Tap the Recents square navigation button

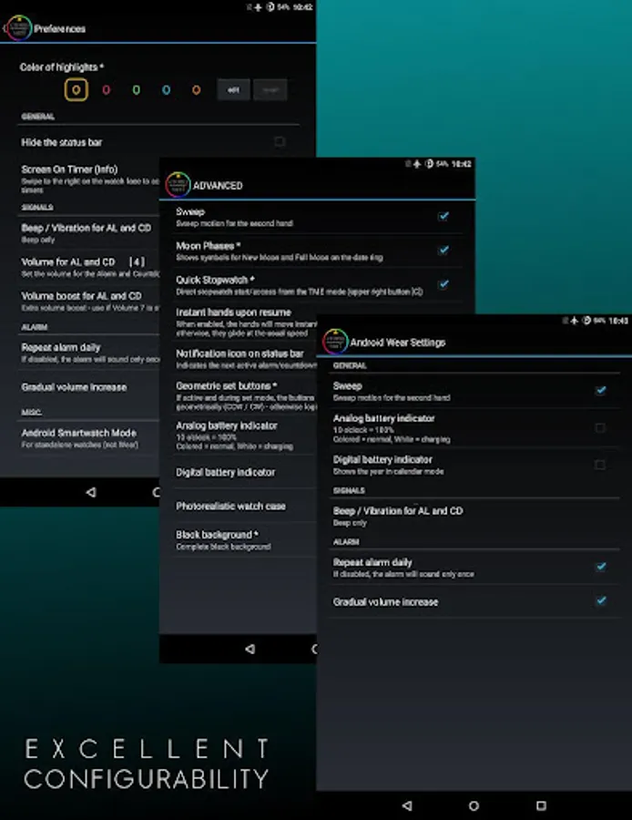[541, 805]
